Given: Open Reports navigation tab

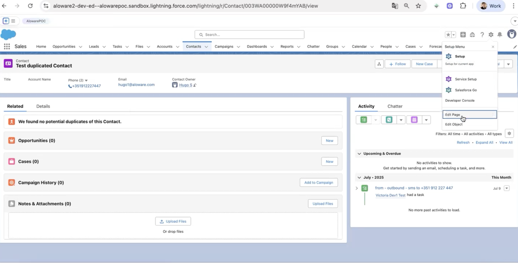Looking at the screenshot, I should (287, 47).
